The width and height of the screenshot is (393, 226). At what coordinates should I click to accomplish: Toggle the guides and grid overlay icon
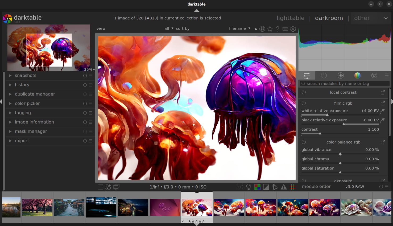click(292, 187)
